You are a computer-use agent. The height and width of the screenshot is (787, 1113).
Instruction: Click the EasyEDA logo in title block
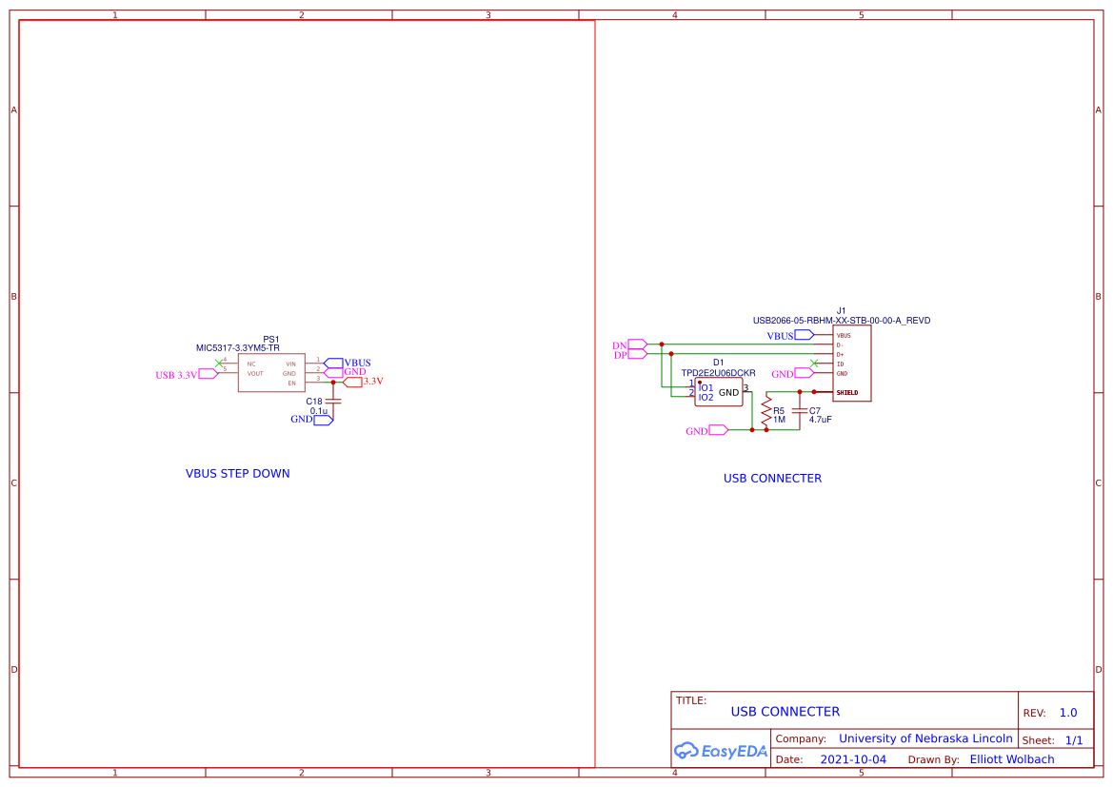click(x=721, y=752)
